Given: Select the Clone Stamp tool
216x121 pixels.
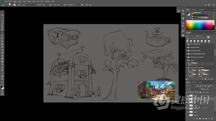Looking at the screenshot, I should pos(2,44).
